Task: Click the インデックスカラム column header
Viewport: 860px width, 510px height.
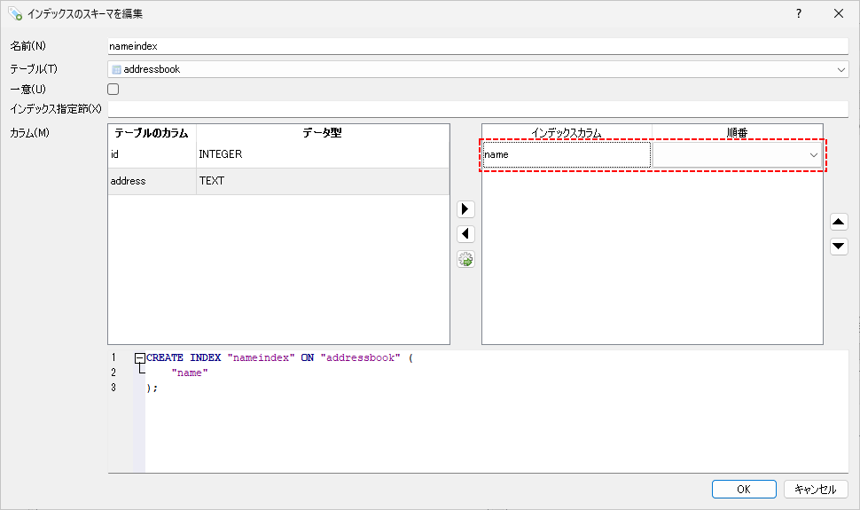Action: pos(567,133)
